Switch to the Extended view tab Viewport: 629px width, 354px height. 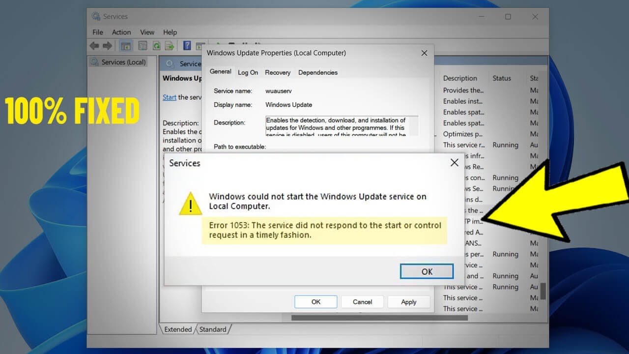coord(178,329)
